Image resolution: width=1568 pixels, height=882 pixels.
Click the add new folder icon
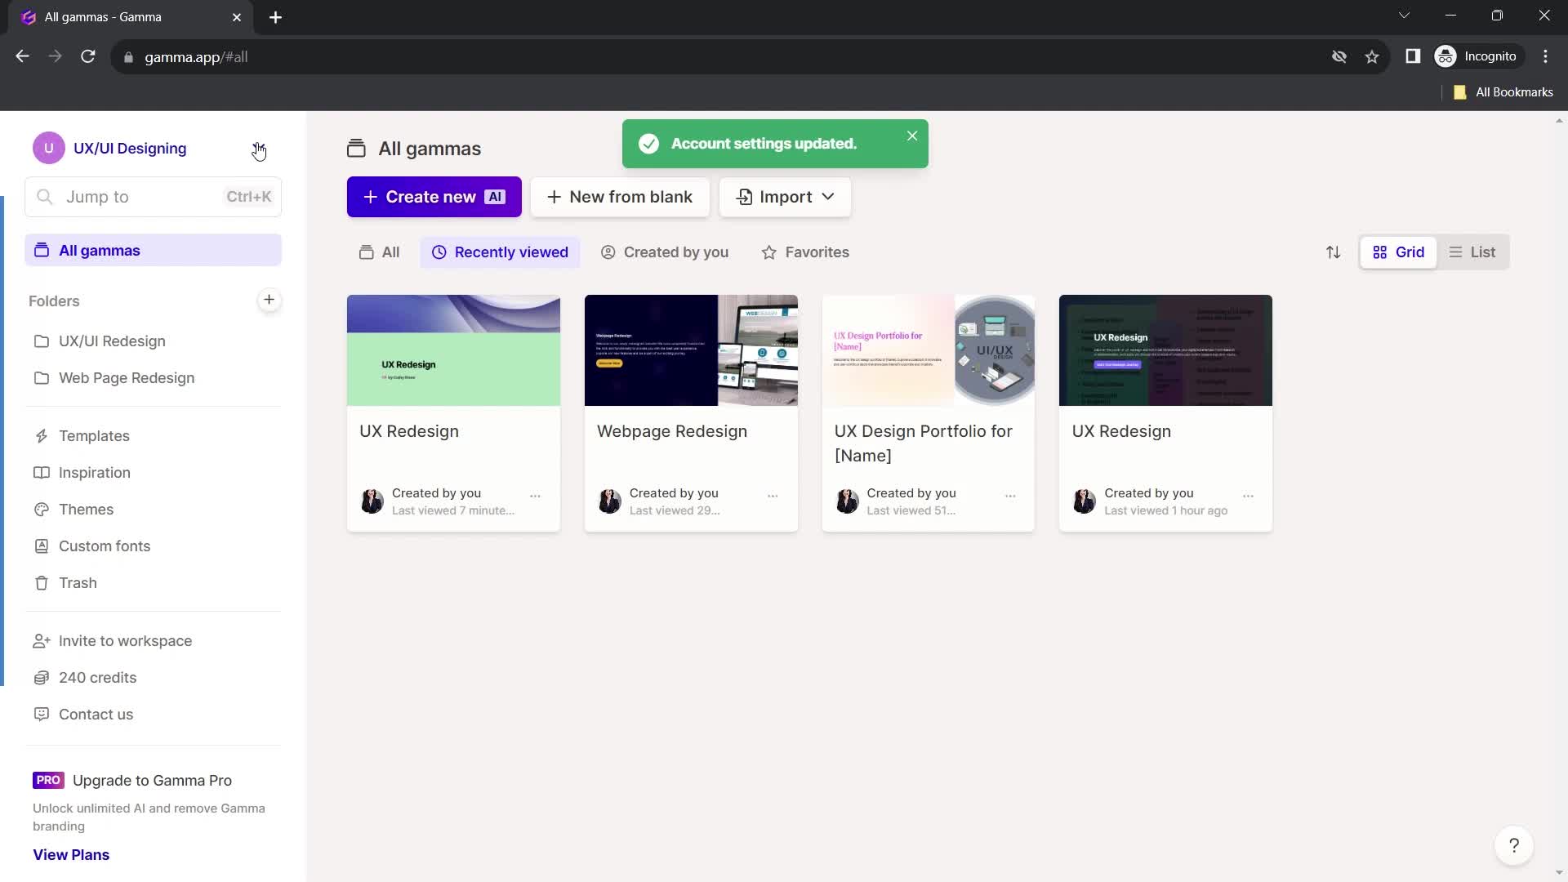tap(267, 301)
